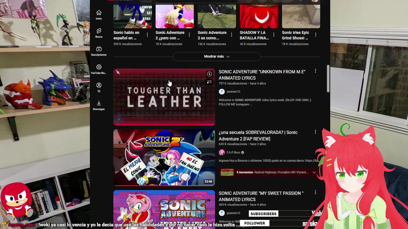This screenshot has width=408, height=229.
Task: Expand Mostrar más shelf button
Action: [217, 56]
